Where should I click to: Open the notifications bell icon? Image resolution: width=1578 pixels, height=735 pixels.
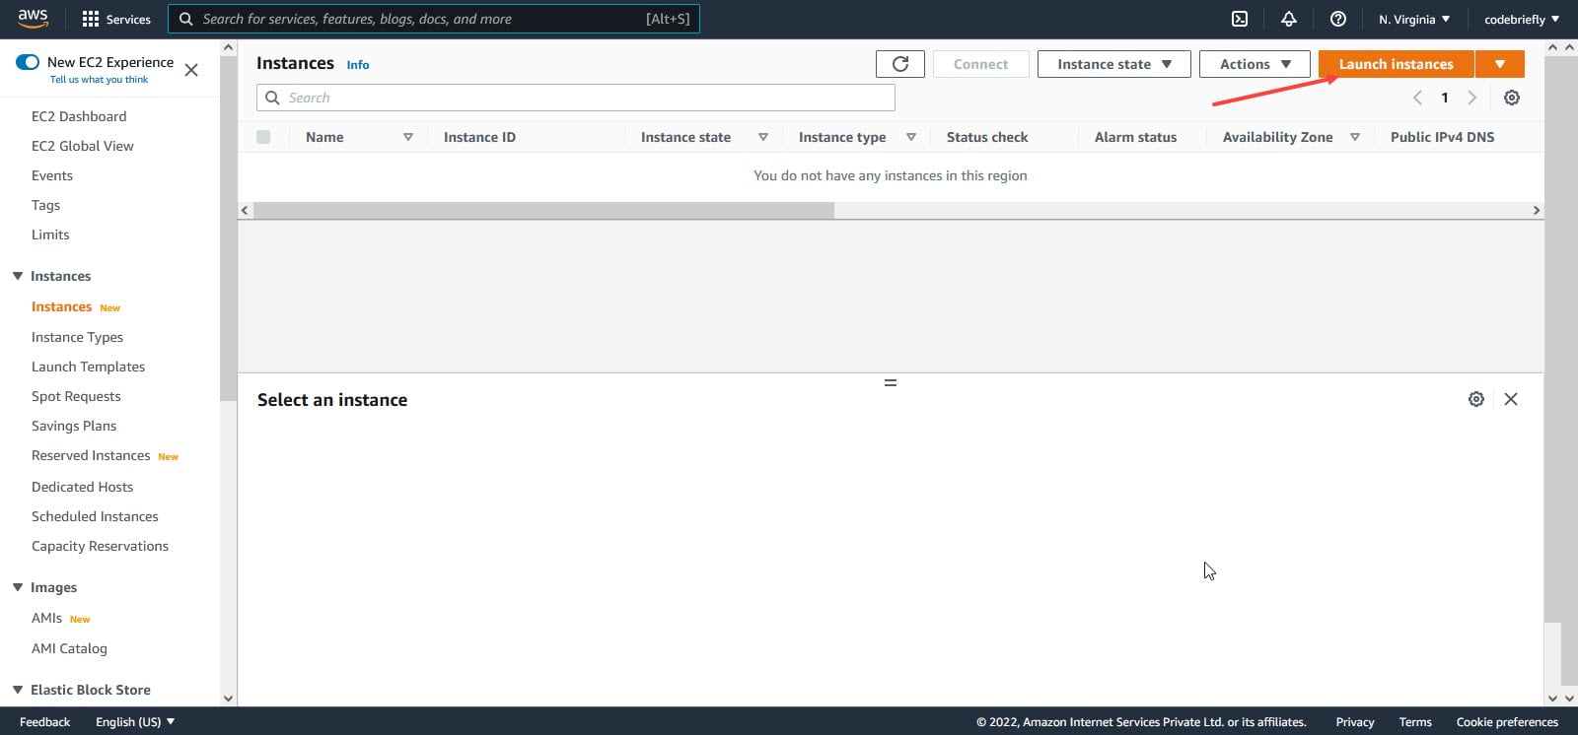1289,19
